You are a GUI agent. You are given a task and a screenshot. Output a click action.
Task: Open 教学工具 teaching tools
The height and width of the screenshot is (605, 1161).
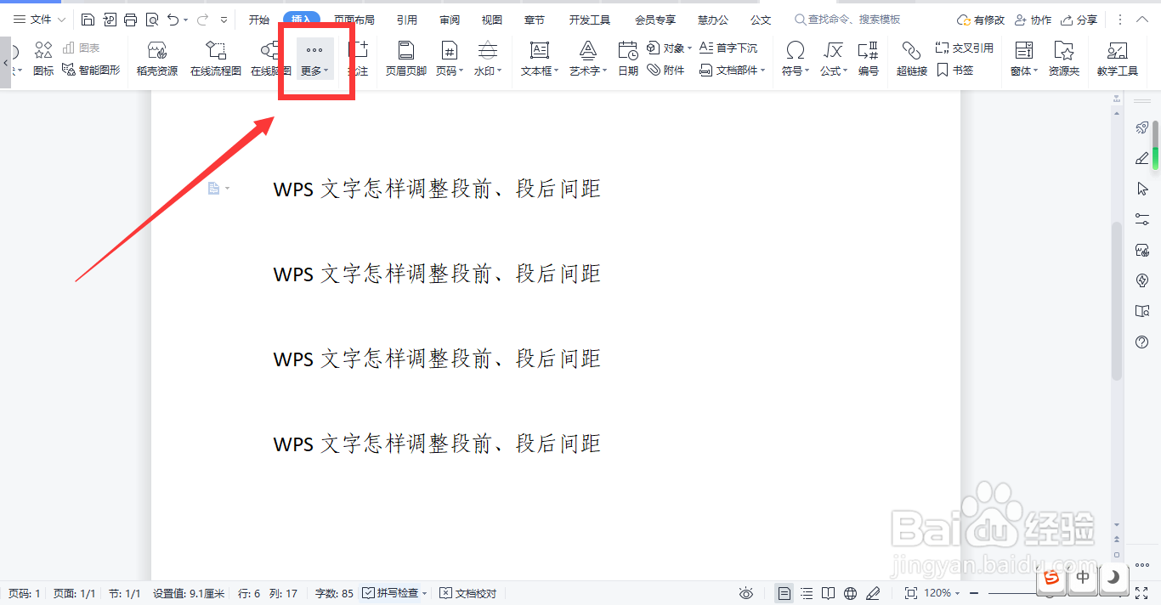point(1118,59)
